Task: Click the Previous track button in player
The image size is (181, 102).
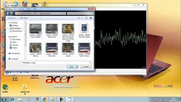Action: [14, 72]
